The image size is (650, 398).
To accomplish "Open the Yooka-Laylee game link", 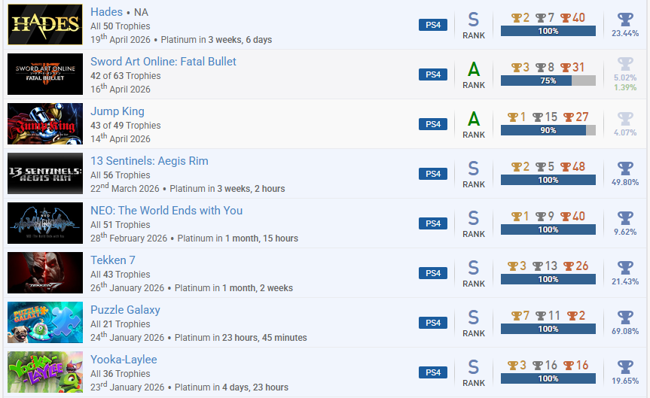I will point(124,360).
